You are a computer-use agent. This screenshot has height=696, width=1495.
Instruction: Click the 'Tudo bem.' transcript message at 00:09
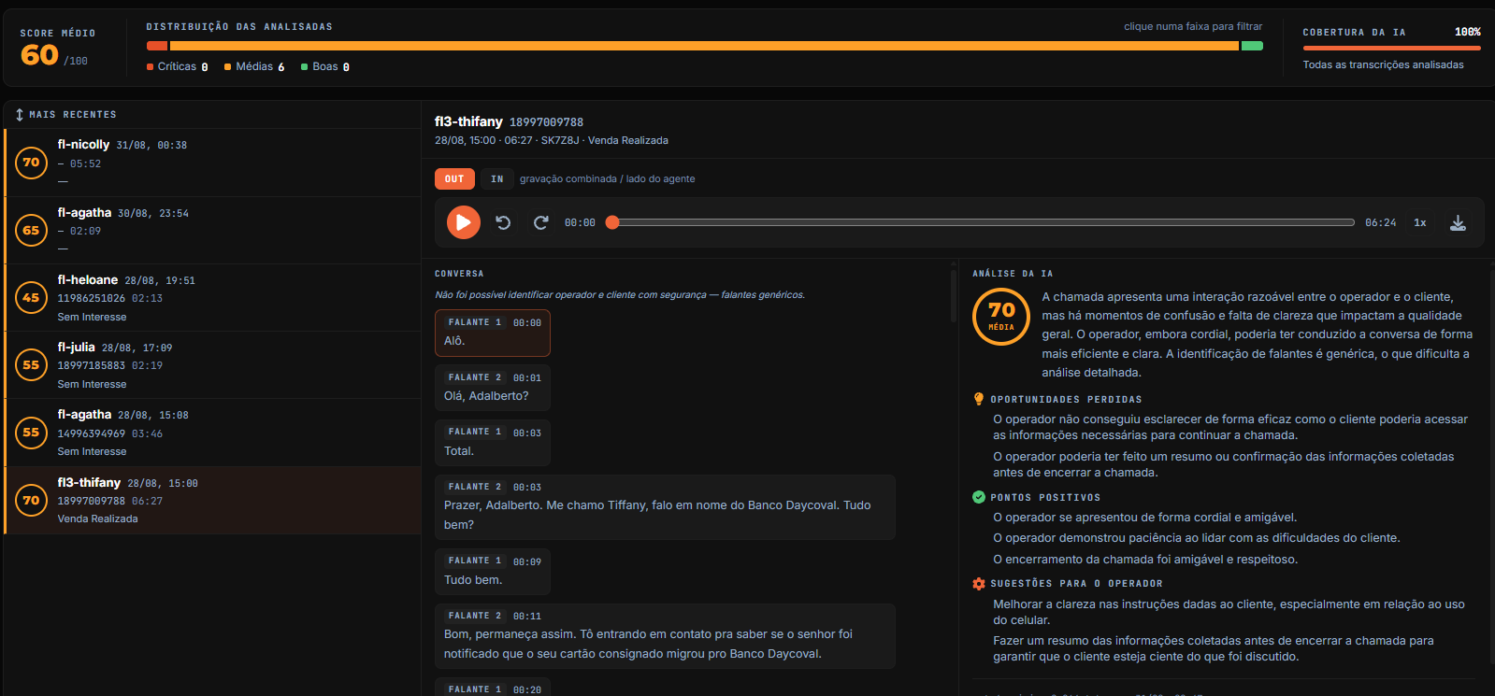[493, 572]
